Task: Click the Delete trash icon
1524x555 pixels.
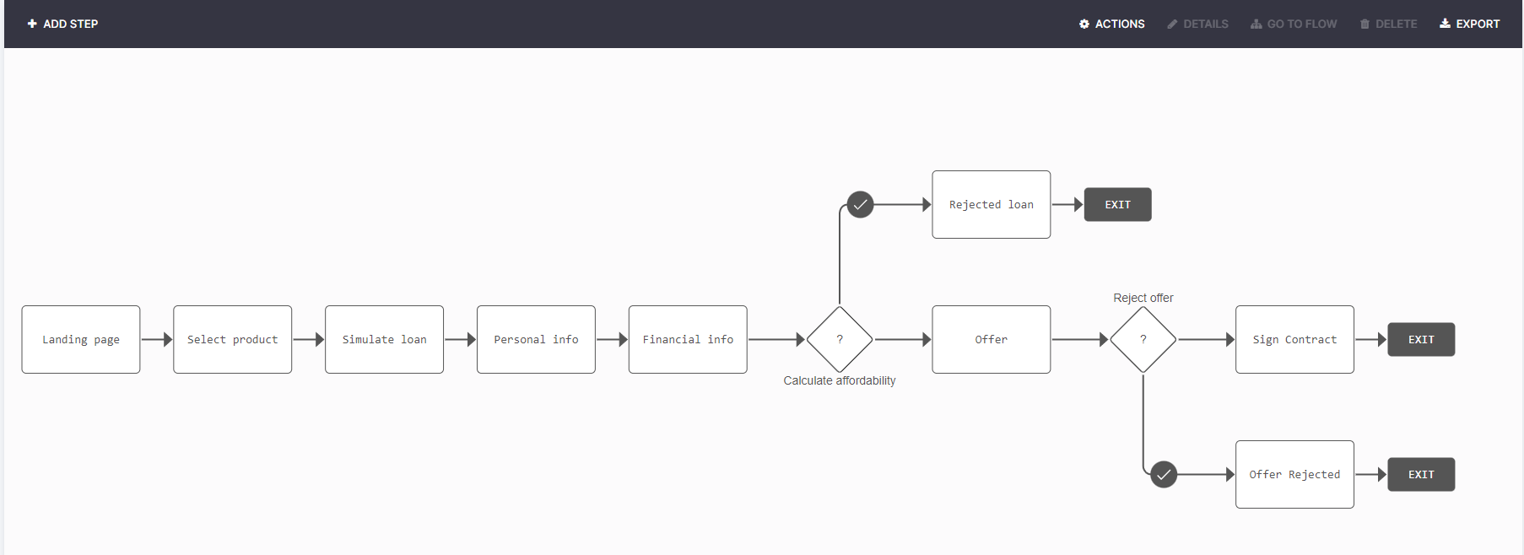Action: coord(1365,24)
